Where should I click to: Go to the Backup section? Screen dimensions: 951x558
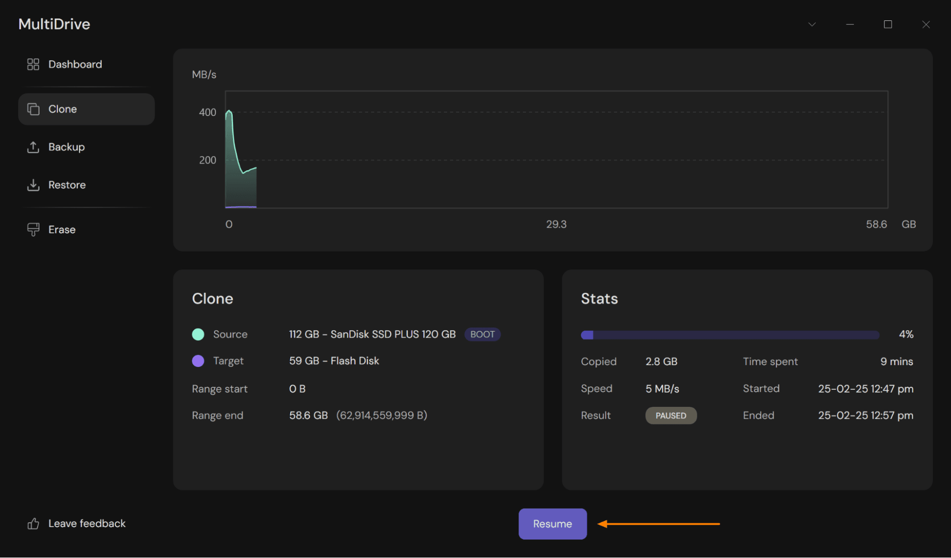(x=86, y=147)
